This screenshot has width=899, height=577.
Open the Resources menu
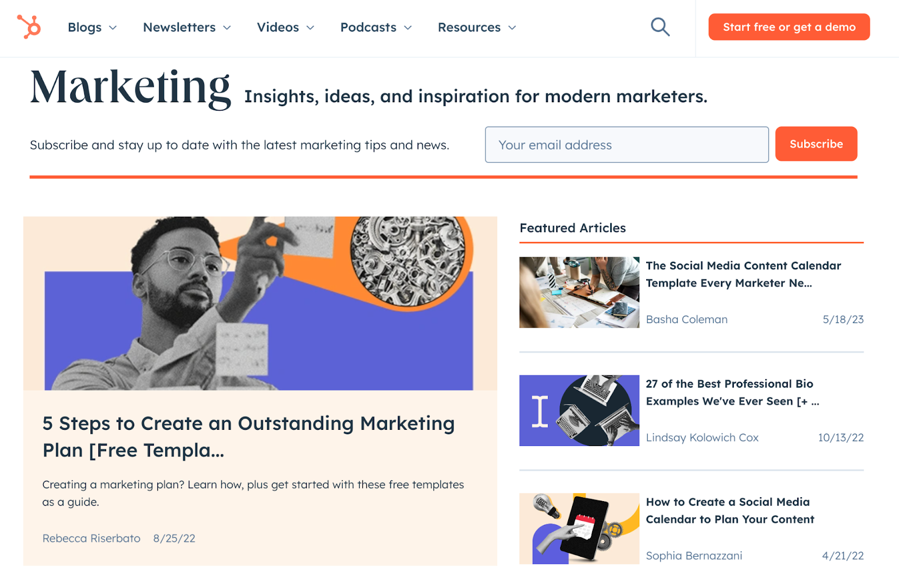[476, 28]
